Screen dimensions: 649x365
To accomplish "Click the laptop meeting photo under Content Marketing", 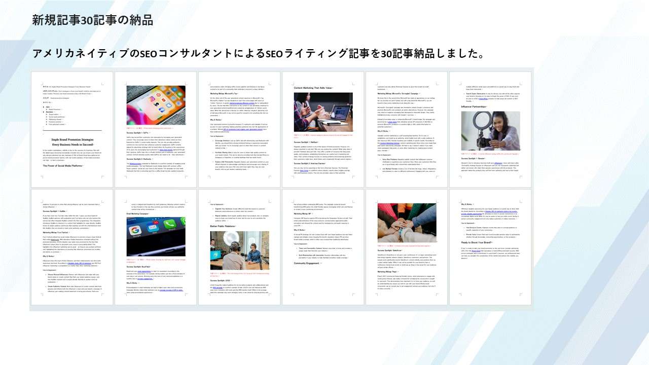I will [x=323, y=112].
